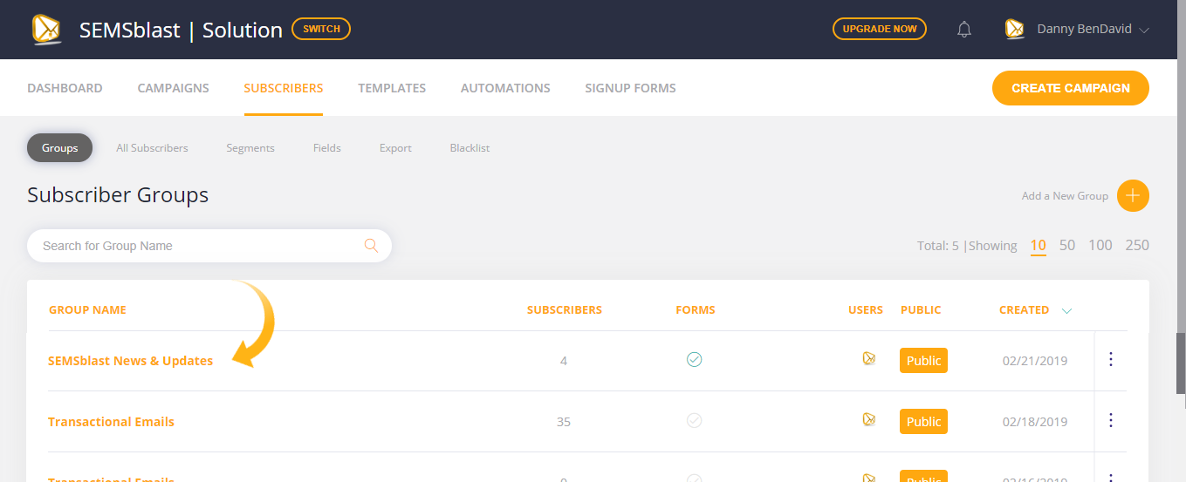The height and width of the screenshot is (482, 1186).
Task: Expand Danny BenDavid account dropdown
Action: pyautogui.click(x=1145, y=30)
